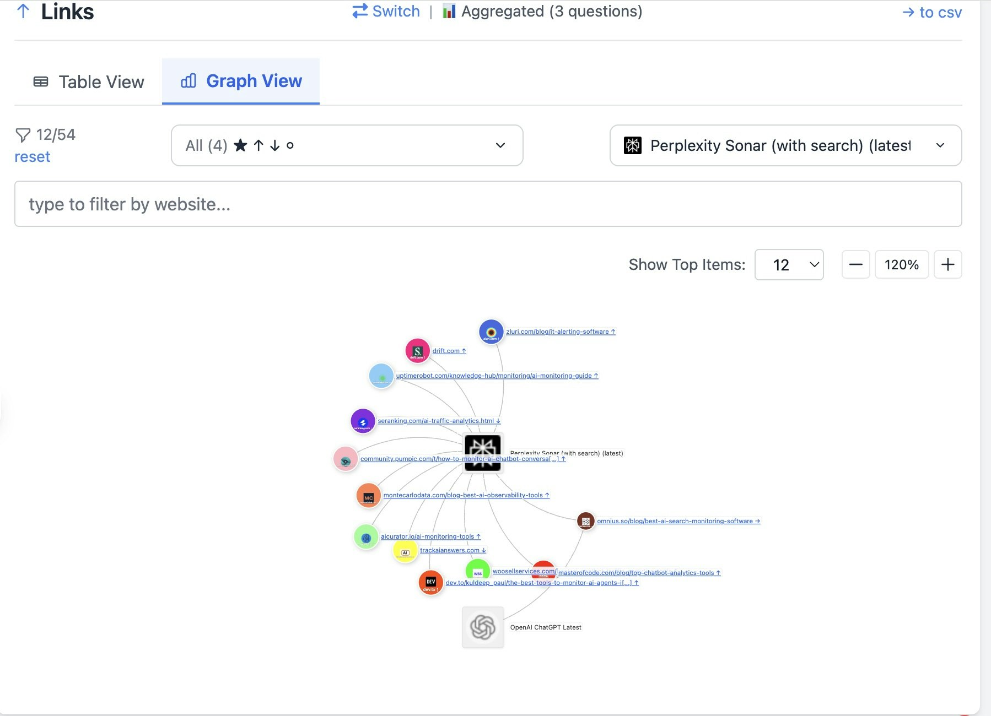The image size is (991, 716).
Task: Click the omnius.so node icon
Action: [585, 520]
